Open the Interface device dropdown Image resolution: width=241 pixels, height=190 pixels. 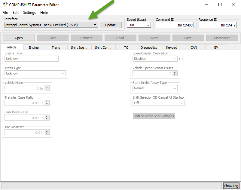[51, 25]
